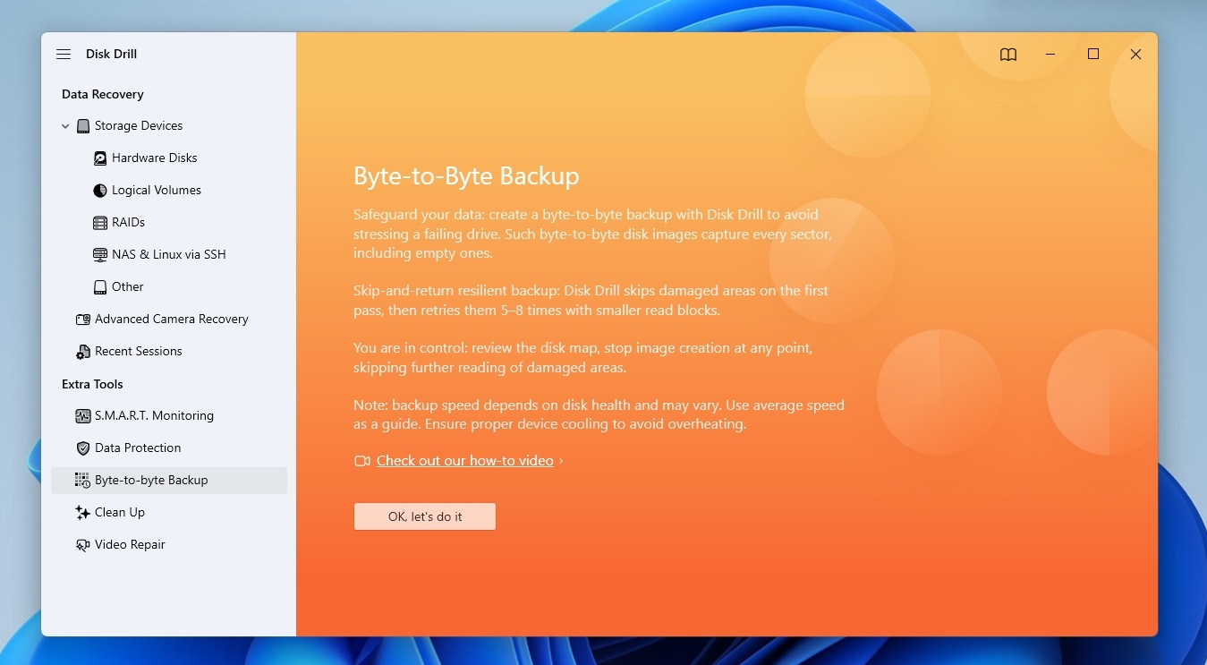Click the NAS & Linux via SSH icon
This screenshot has width=1207, height=665.
100,255
